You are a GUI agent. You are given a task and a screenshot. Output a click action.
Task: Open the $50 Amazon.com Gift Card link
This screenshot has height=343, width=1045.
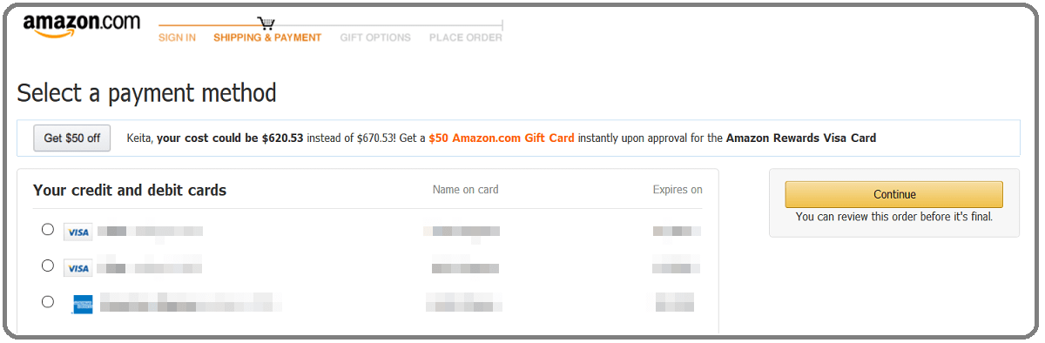click(502, 138)
